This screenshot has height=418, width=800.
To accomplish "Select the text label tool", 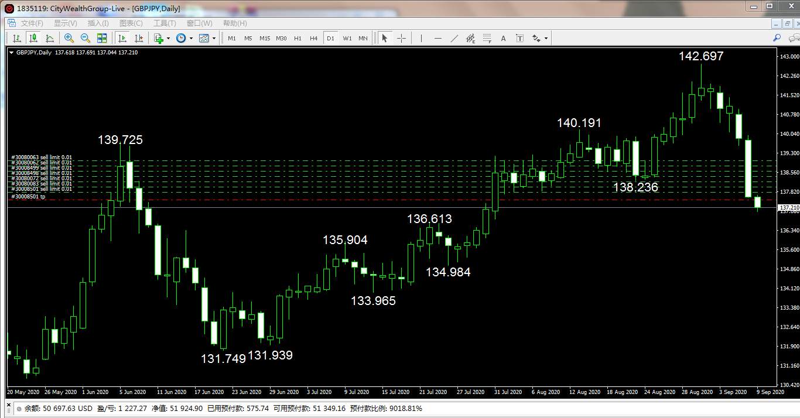I will [519, 38].
